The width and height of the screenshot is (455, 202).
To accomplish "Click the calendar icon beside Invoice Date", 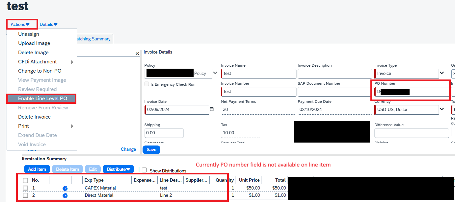I will pyautogui.click(x=212, y=109).
